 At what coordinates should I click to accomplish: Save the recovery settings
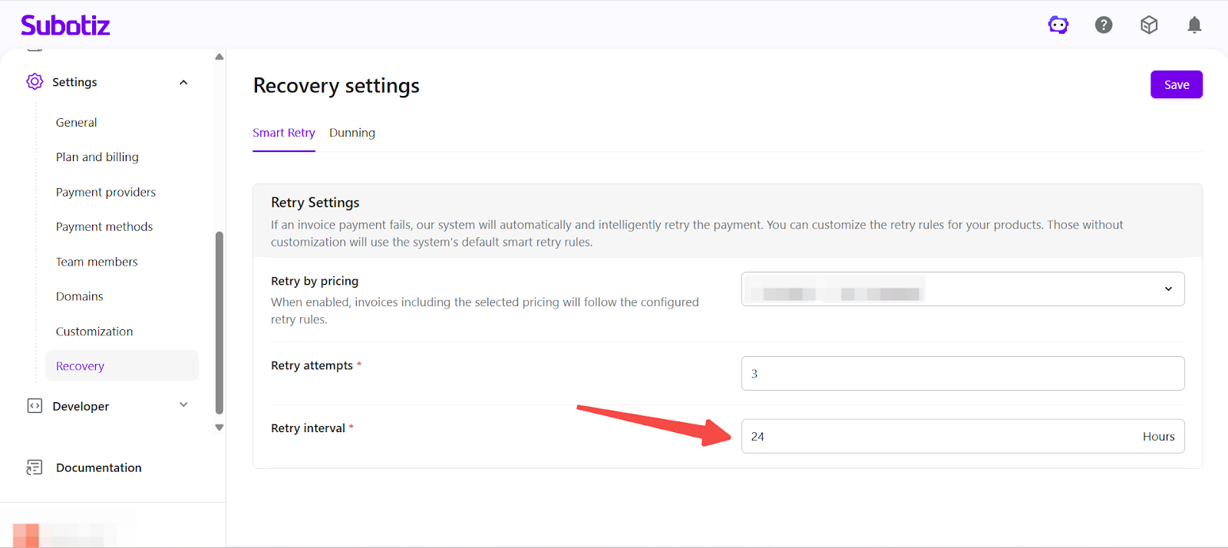[x=1176, y=84]
